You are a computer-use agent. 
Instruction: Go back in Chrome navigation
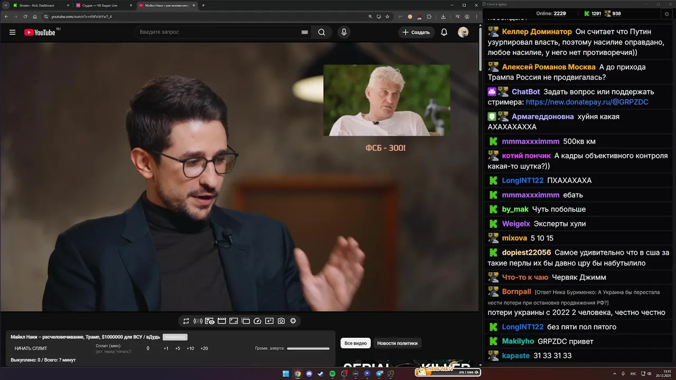[x=6, y=16]
